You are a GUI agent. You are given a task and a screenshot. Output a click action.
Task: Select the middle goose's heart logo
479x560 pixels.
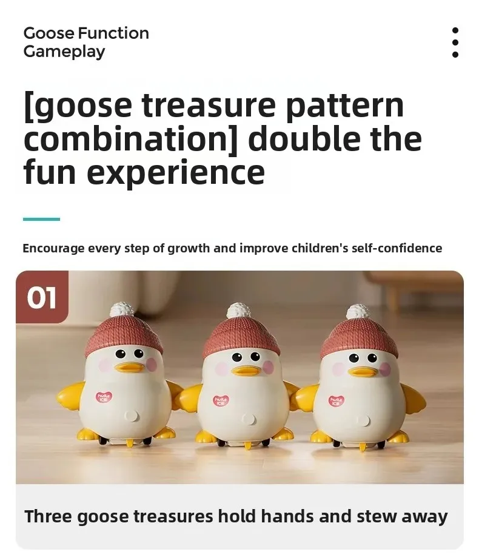(221, 400)
